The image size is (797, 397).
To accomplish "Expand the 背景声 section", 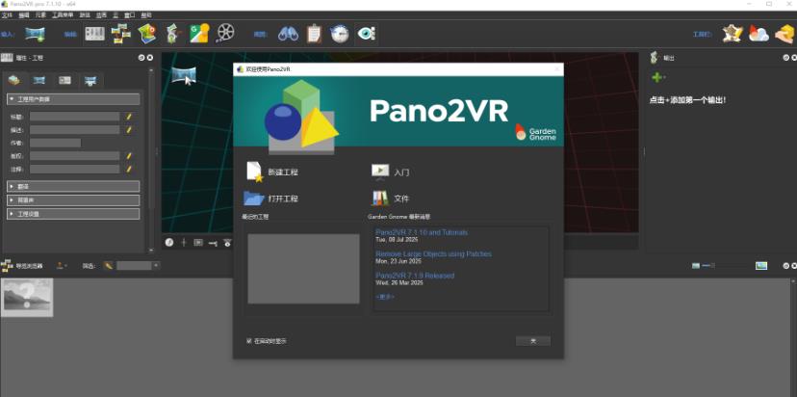I will (73, 200).
